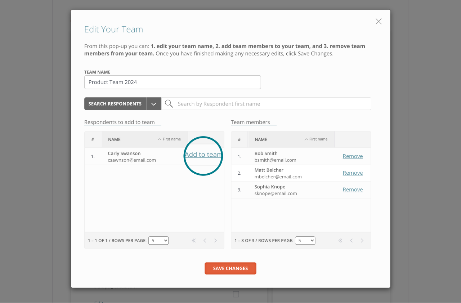Click NAME column header in team members table
Screen dimensions: 461x303
pos(261,139)
